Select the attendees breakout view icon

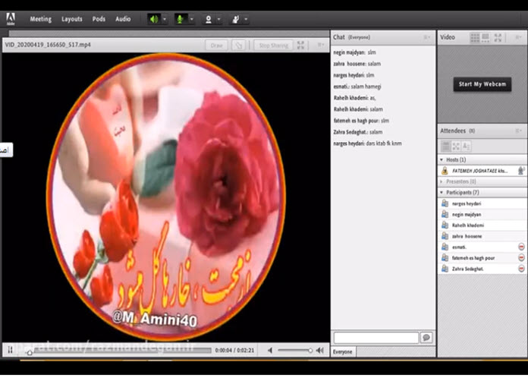(456, 146)
